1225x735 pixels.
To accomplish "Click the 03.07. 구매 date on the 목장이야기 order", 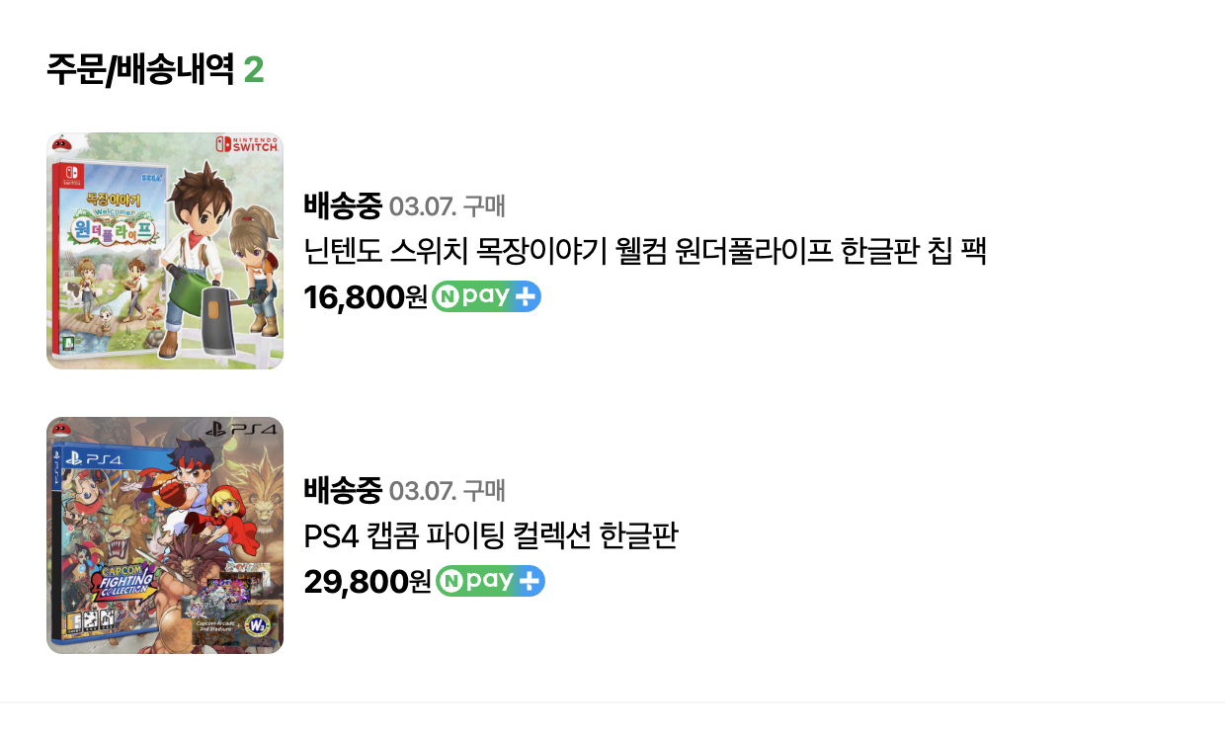I will point(447,206).
